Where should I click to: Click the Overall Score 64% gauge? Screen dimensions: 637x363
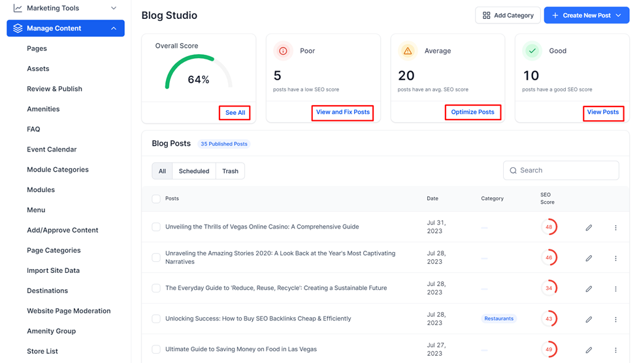tap(198, 72)
